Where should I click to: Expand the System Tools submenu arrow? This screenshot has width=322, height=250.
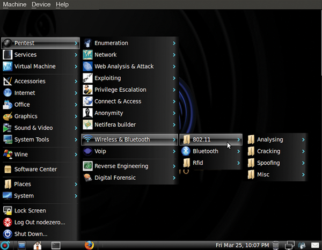[76, 139]
